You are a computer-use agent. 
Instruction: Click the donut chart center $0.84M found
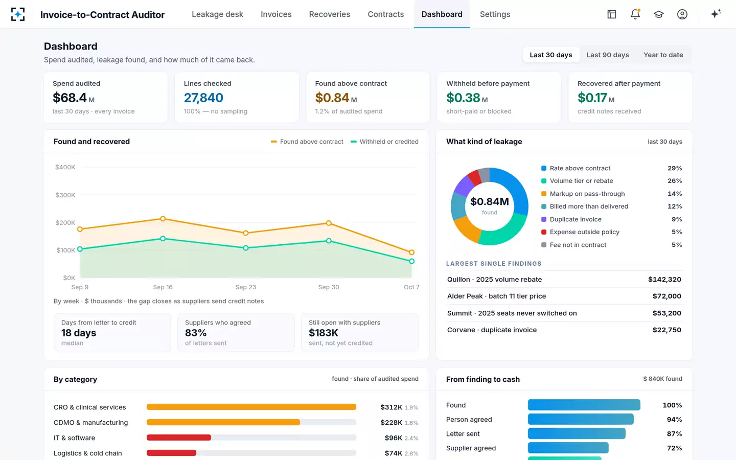[490, 205]
